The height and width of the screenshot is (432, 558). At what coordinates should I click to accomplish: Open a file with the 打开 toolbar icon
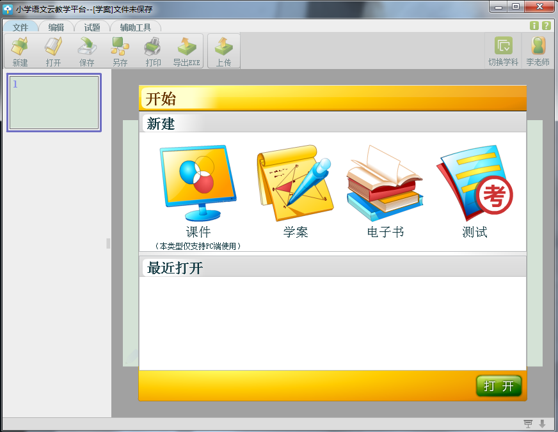[x=53, y=51]
